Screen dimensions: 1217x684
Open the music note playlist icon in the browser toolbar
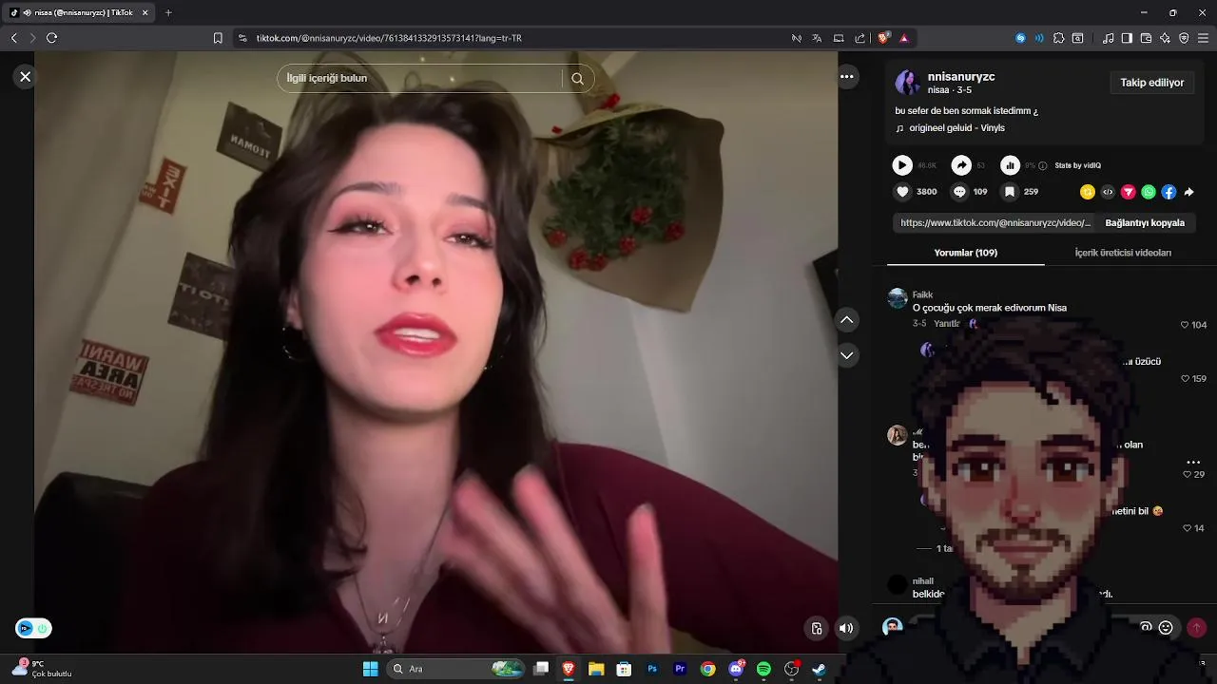[x=1109, y=38]
